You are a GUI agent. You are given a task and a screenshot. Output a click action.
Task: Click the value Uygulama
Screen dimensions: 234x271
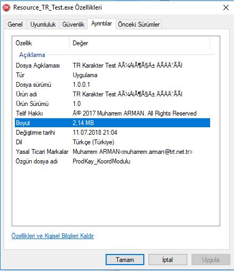click(85, 75)
